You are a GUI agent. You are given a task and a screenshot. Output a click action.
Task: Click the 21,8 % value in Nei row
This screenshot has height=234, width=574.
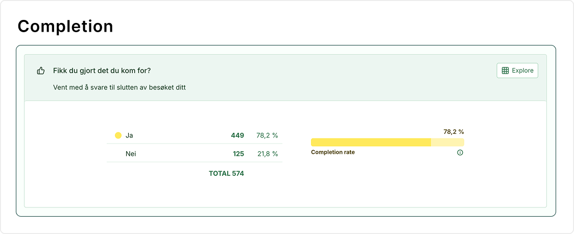(268, 154)
